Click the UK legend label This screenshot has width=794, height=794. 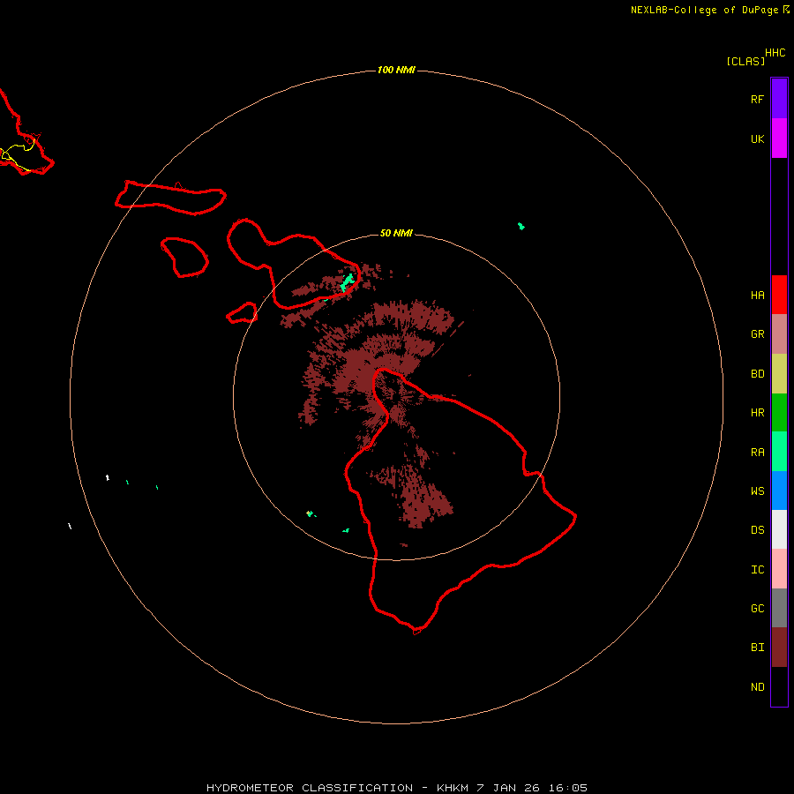[x=757, y=139]
